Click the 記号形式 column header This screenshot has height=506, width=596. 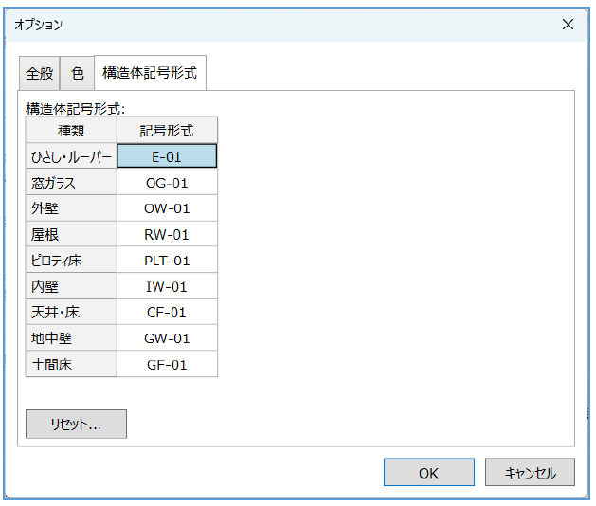pyautogui.click(x=167, y=131)
